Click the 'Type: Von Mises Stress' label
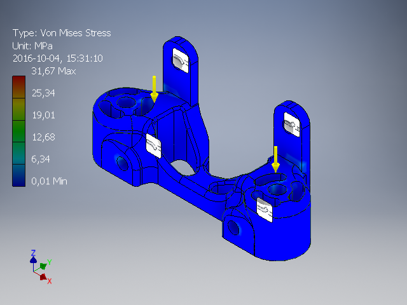The width and height of the screenshot is (407, 305). pos(62,33)
